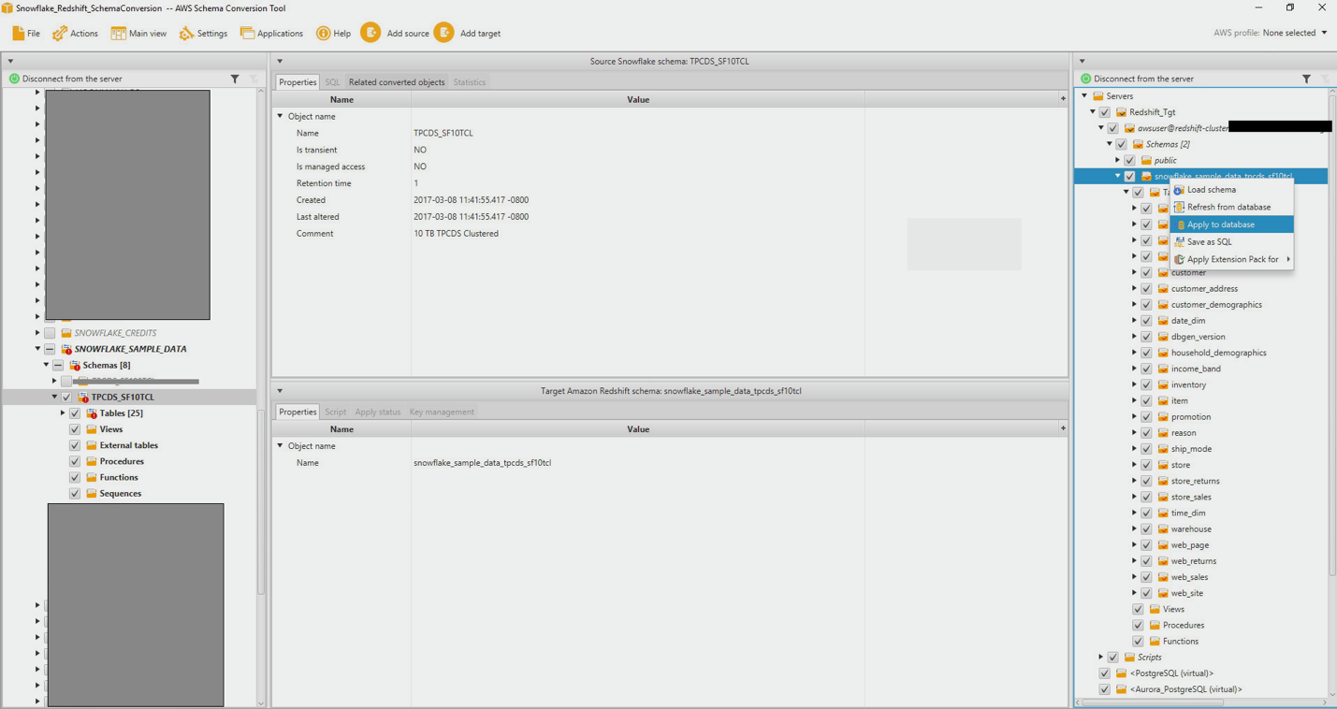The width and height of the screenshot is (1337, 709).
Task: Select the Properties tab in the target Redshift pane
Action: click(x=298, y=412)
